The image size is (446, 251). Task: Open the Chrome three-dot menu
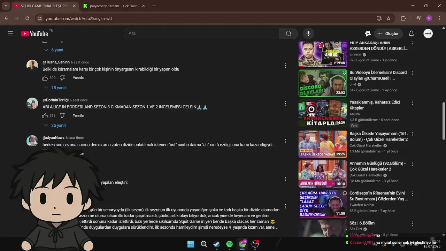[439, 18]
